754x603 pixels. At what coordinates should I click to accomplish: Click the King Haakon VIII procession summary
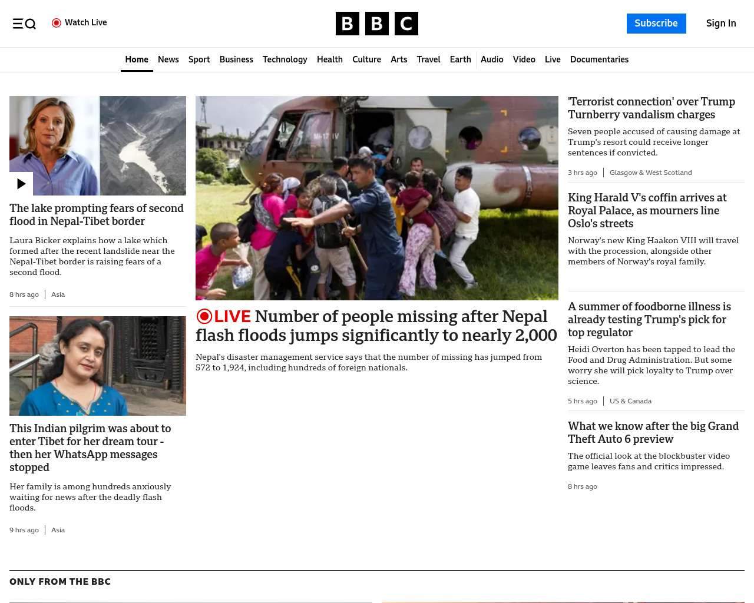click(x=653, y=251)
